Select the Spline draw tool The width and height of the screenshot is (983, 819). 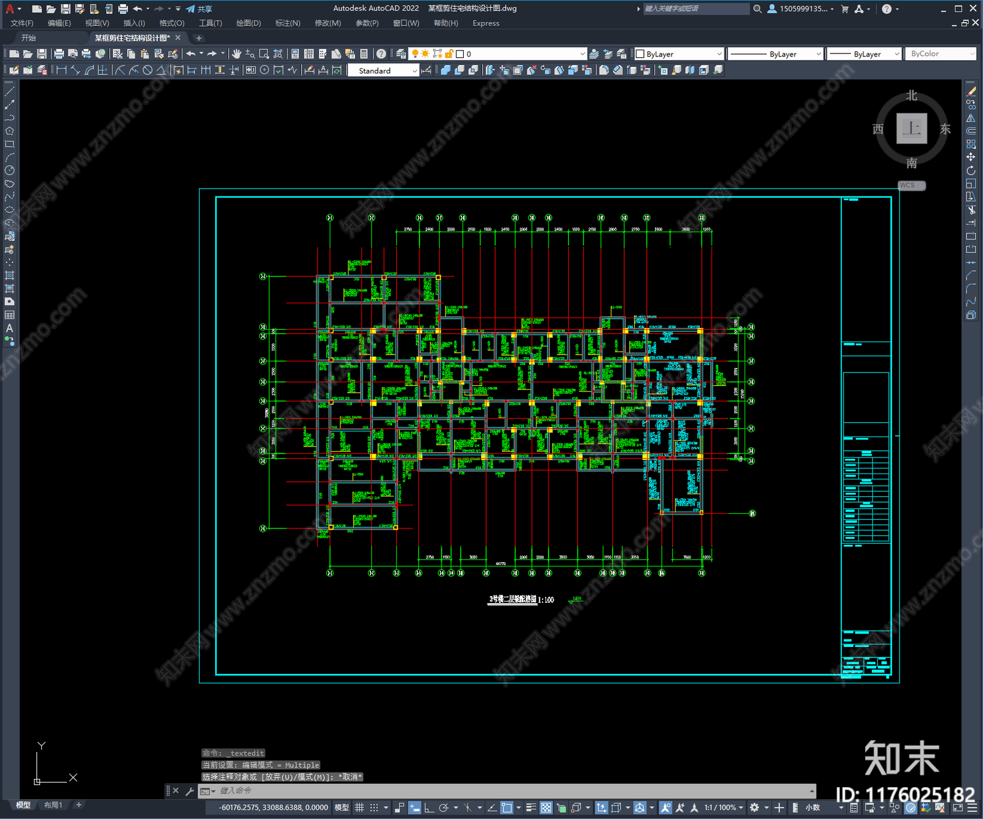(x=9, y=197)
